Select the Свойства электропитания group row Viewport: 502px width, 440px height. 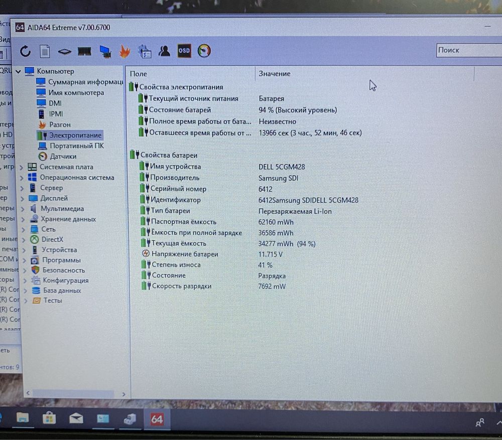[176, 87]
